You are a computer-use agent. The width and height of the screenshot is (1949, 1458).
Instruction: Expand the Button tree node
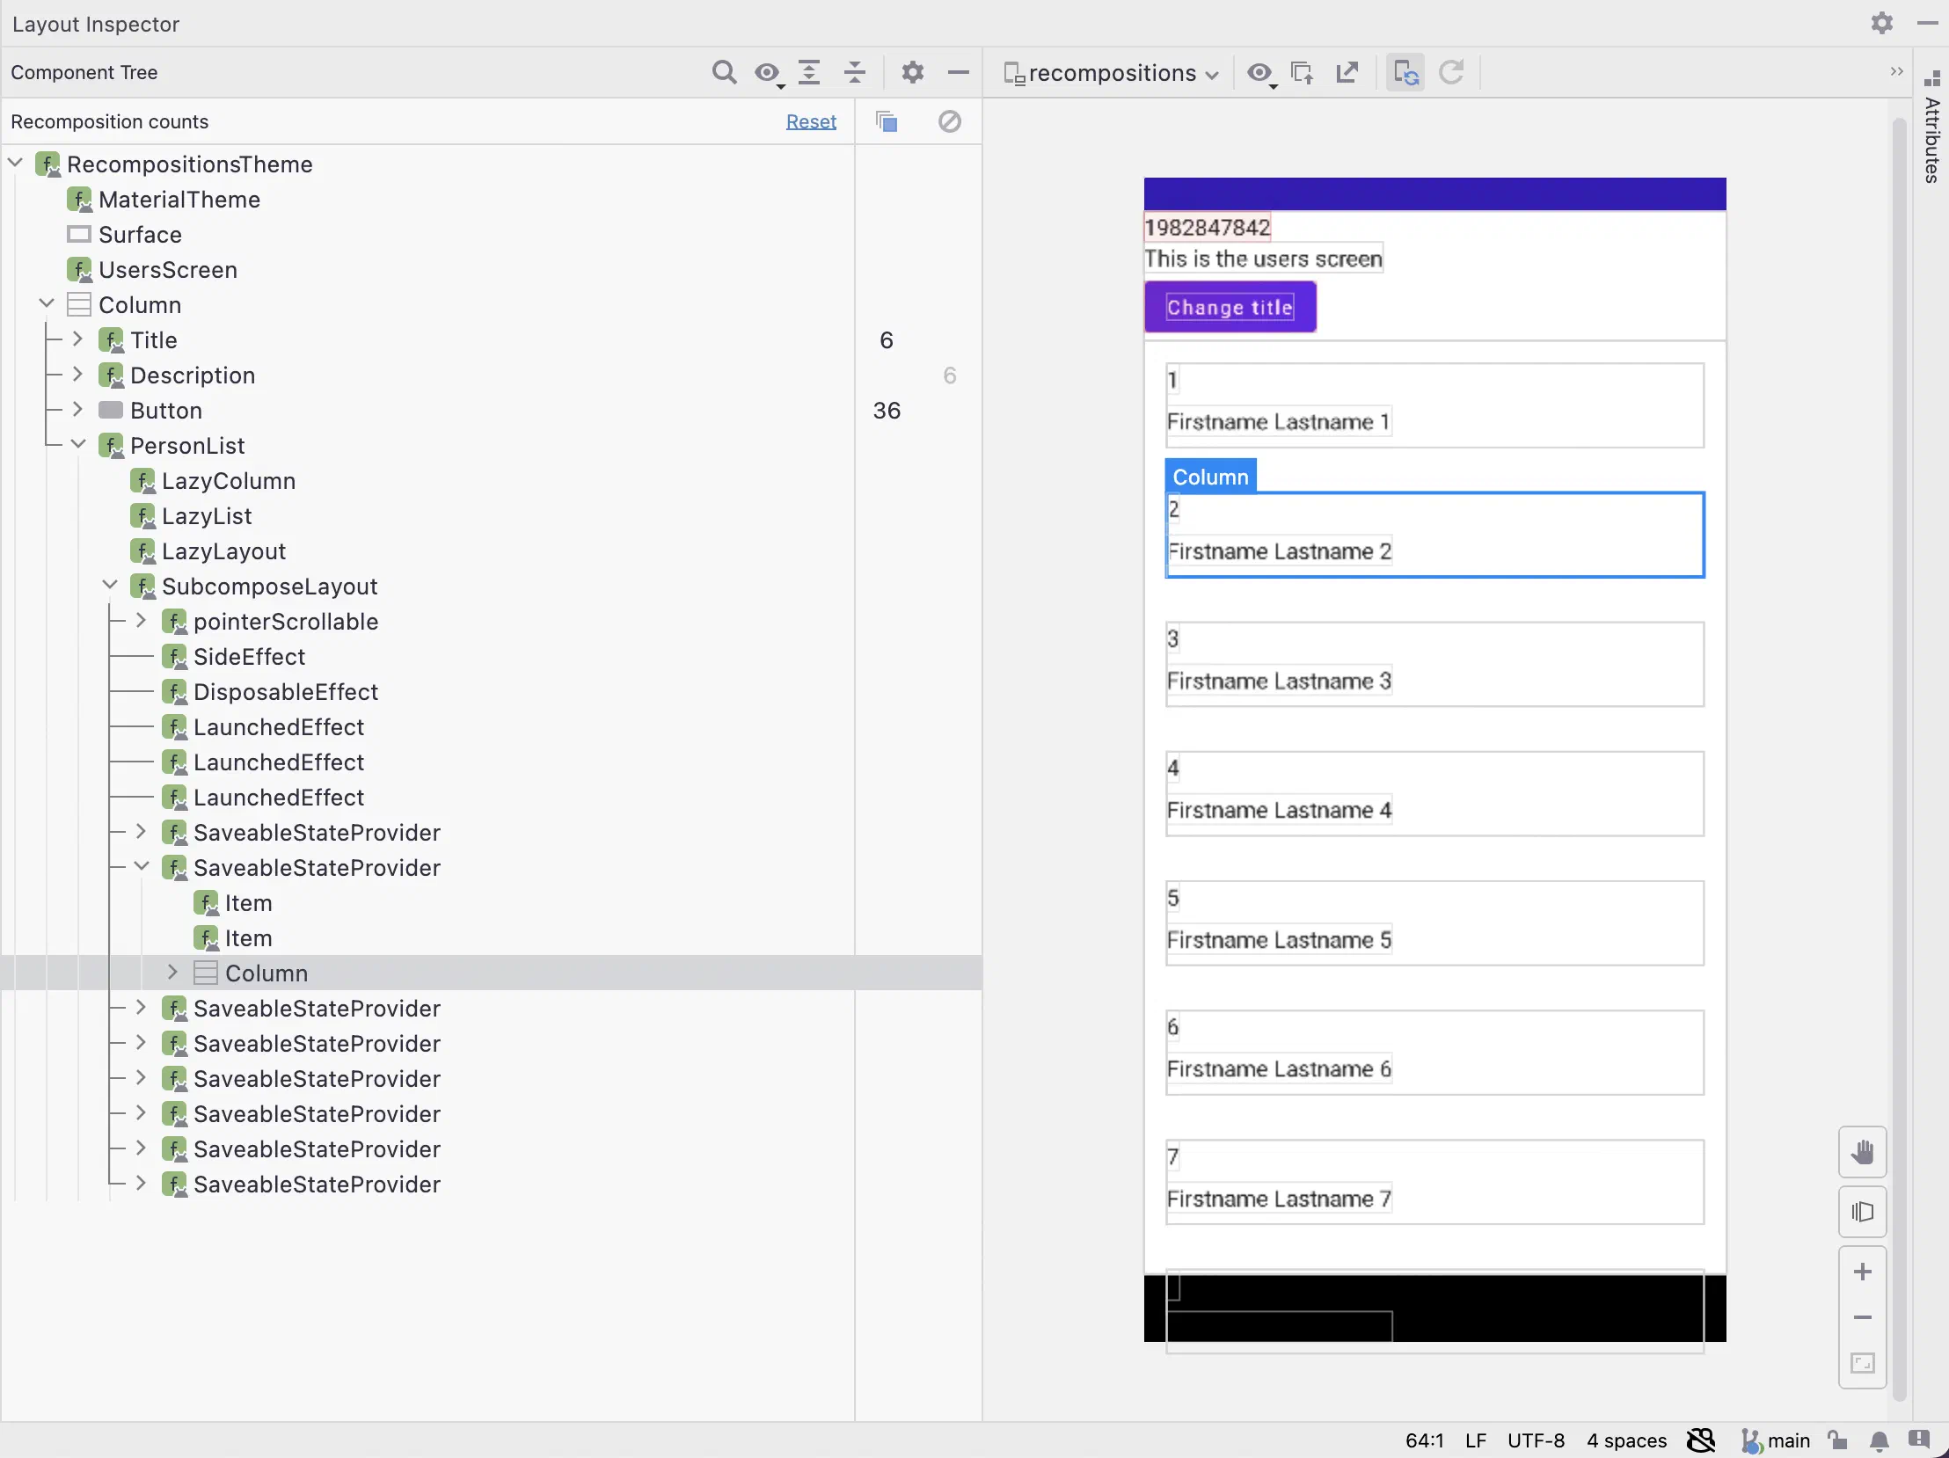(x=77, y=411)
